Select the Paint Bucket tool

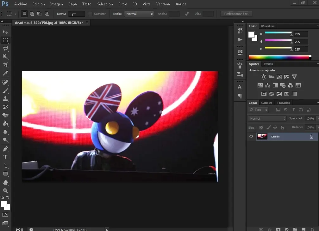pyautogui.click(x=5, y=123)
